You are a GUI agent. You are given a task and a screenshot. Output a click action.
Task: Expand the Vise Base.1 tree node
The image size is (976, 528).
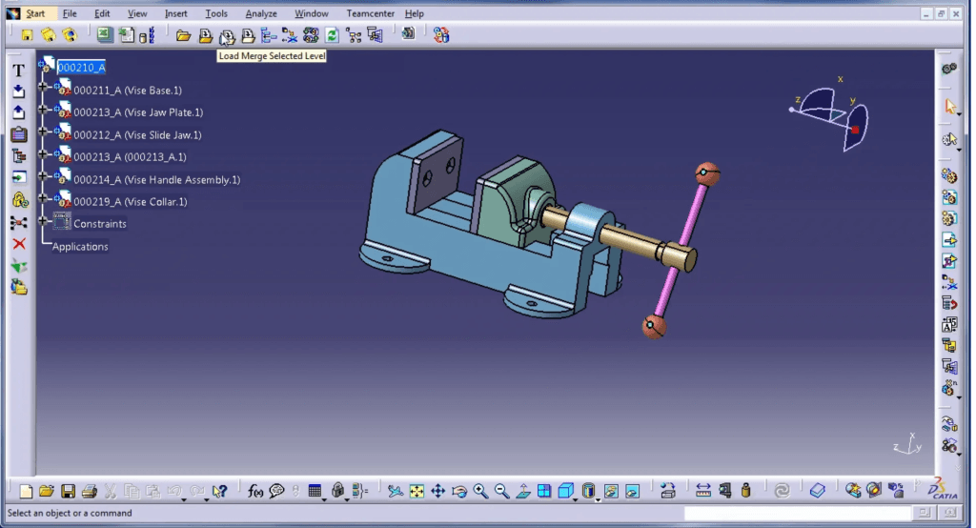[x=43, y=87]
